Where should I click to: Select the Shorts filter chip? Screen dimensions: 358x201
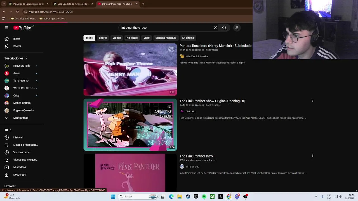[103, 38]
